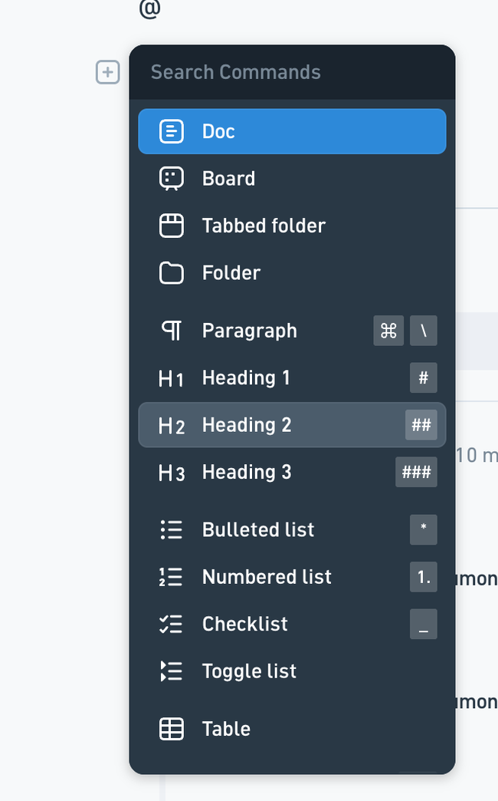Choose the Heading 2 command
498x801 pixels.
click(293, 425)
